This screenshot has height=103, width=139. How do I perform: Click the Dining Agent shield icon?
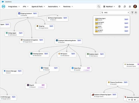pos(7,33)
